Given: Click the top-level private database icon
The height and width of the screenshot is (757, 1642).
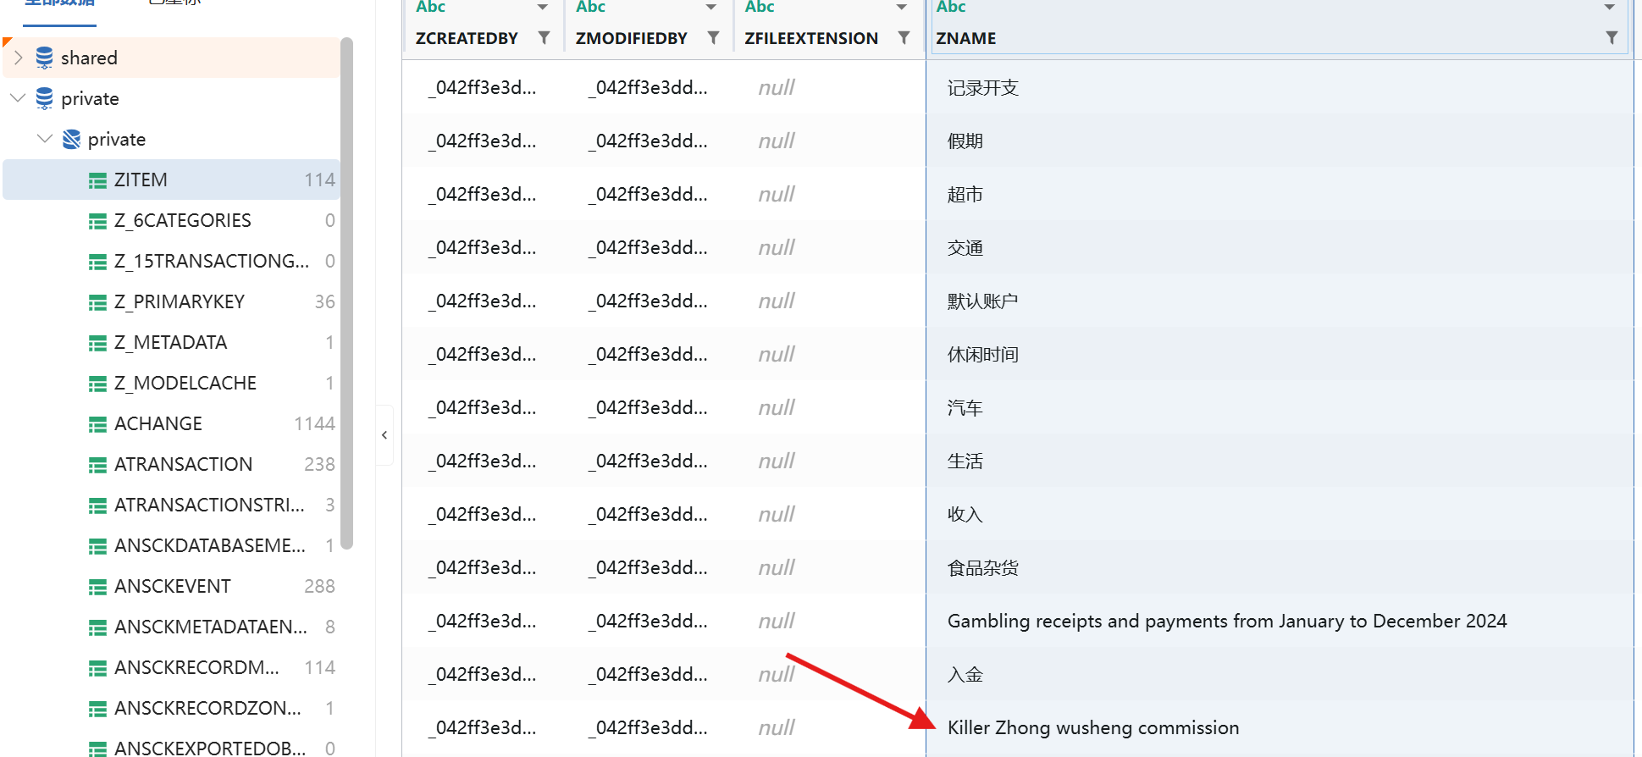Looking at the screenshot, I should coord(45,98).
